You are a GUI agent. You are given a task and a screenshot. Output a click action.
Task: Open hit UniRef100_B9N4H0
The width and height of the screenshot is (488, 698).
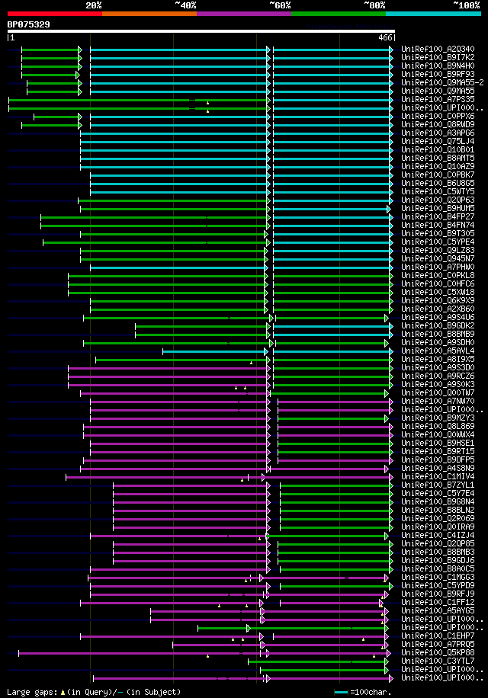[x=438, y=66]
